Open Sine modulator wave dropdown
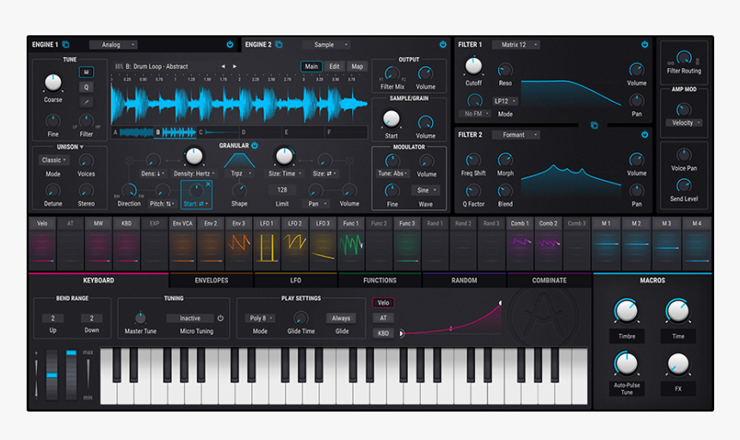The height and width of the screenshot is (440, 740). click(x=425, y=190)
